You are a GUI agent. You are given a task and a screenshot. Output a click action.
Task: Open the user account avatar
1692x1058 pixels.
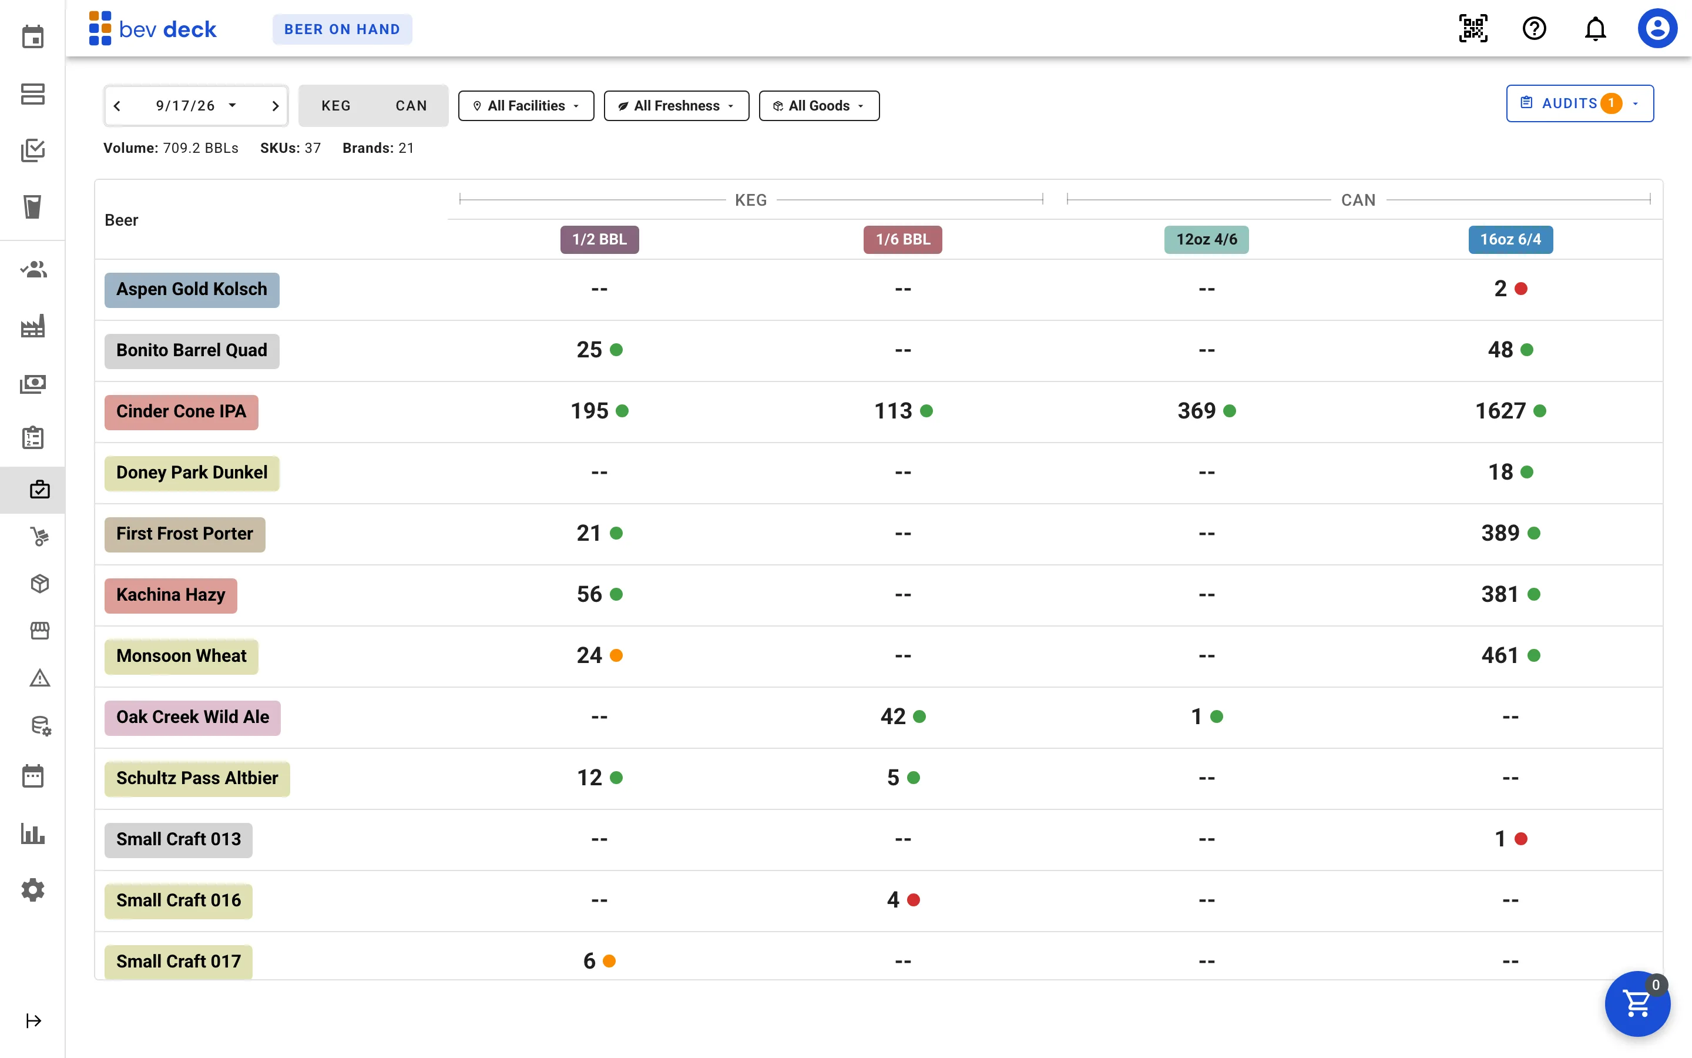1657,29
